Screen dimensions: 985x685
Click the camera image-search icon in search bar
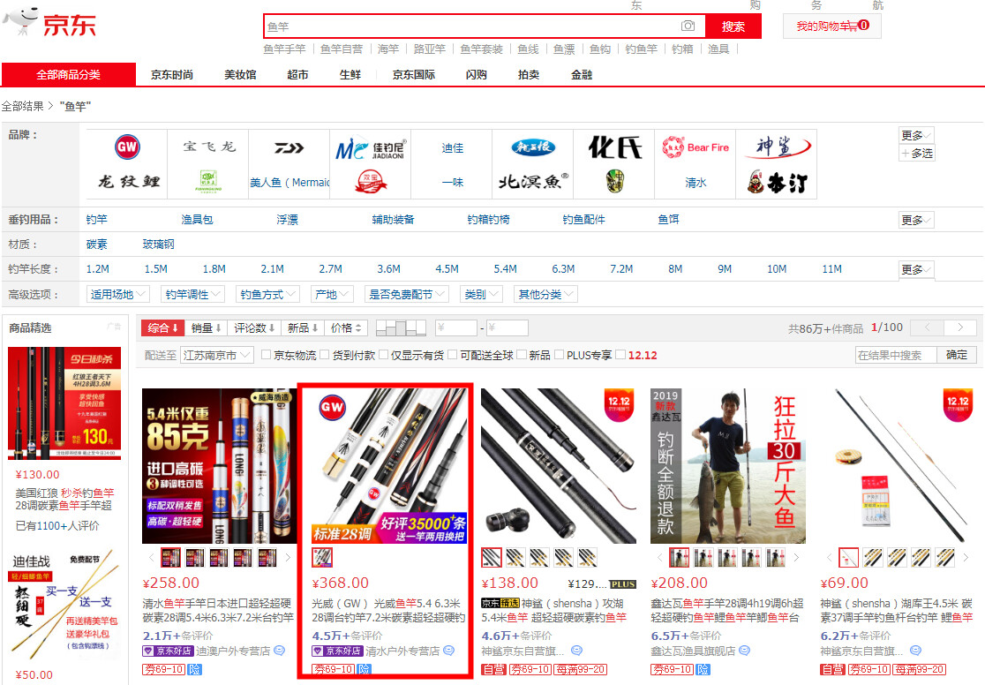pos(688,26)
